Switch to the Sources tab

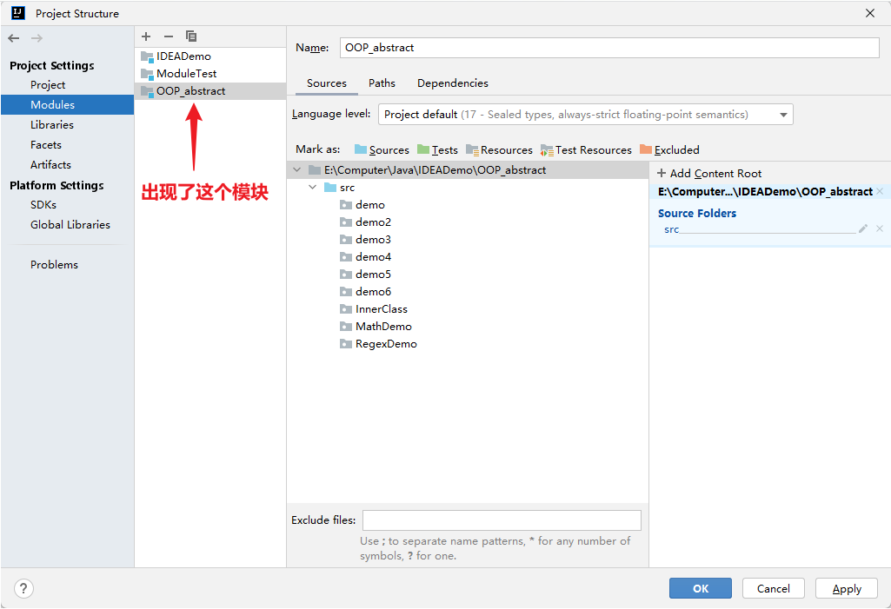[326, 83]
